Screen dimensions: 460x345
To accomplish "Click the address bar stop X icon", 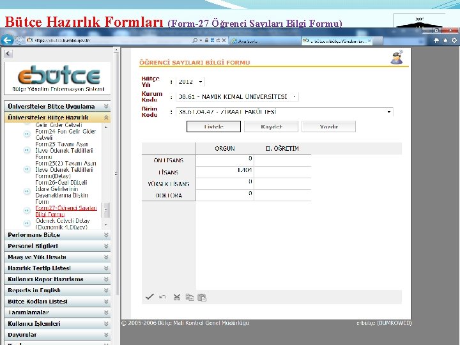I will [x=224, y=40].
